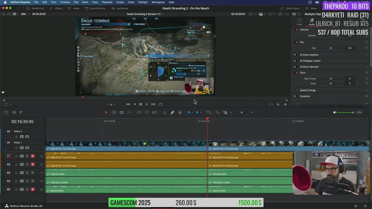
Task: Click the Quick Export button
Action: pos(290,8)
